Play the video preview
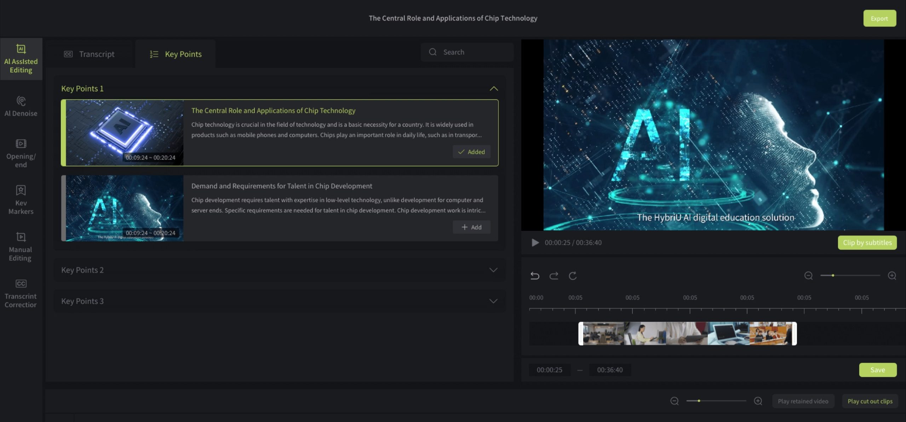This screenshot has height=422, width=906. (535, 242)
